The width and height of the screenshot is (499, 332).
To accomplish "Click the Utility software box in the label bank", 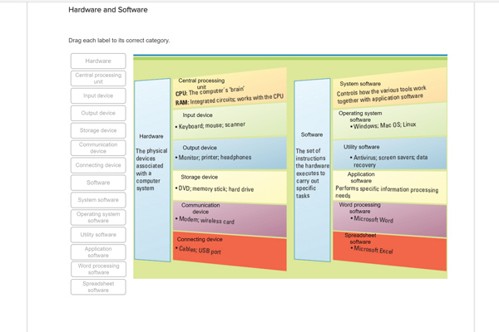I will 98,235.
